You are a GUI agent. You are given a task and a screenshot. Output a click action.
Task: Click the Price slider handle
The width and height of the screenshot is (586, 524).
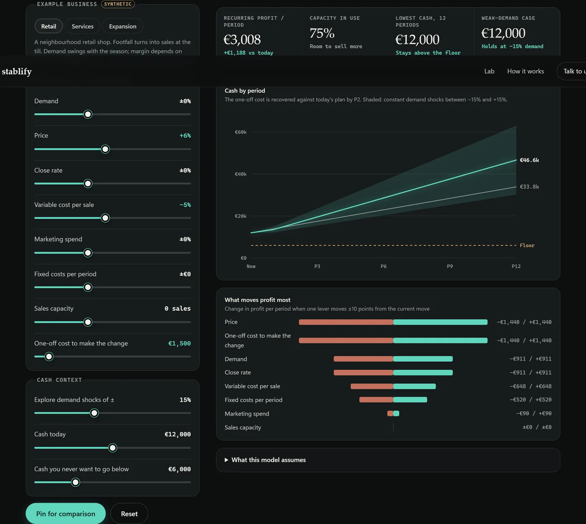pos(105,149)
